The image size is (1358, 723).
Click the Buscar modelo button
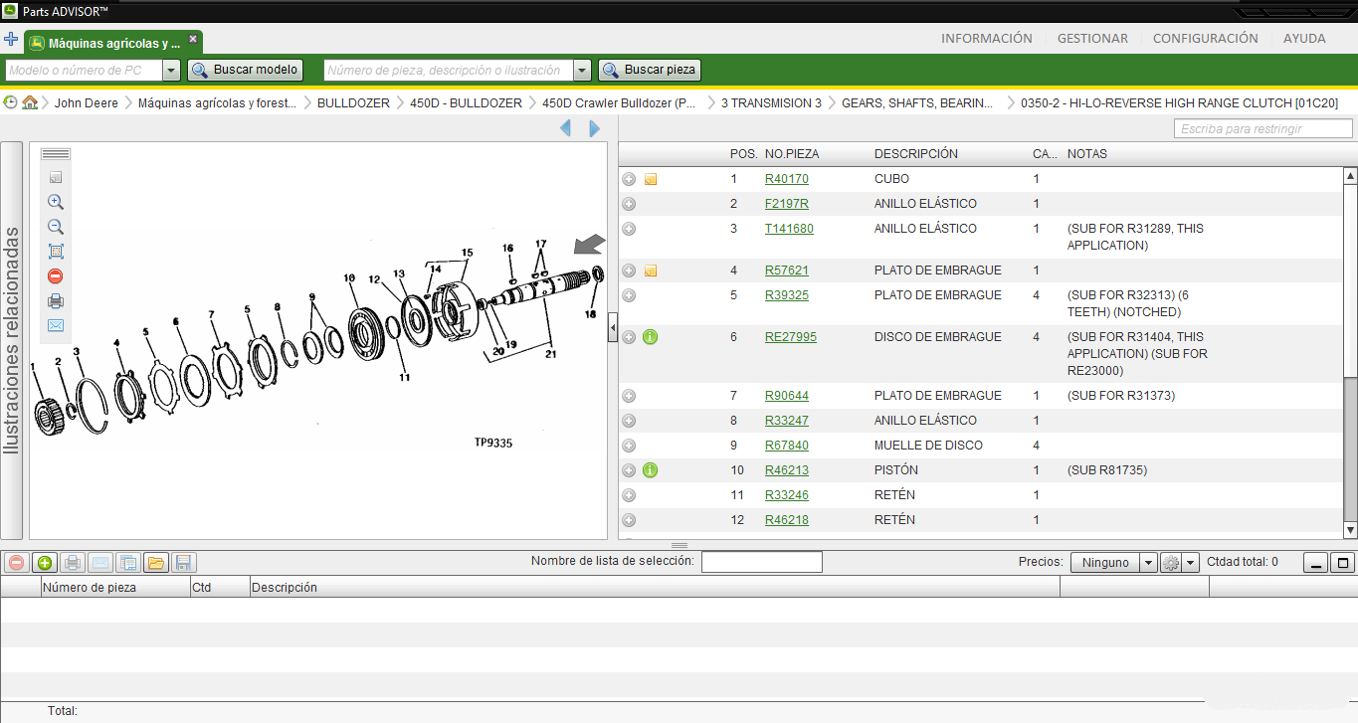point(245,71)
